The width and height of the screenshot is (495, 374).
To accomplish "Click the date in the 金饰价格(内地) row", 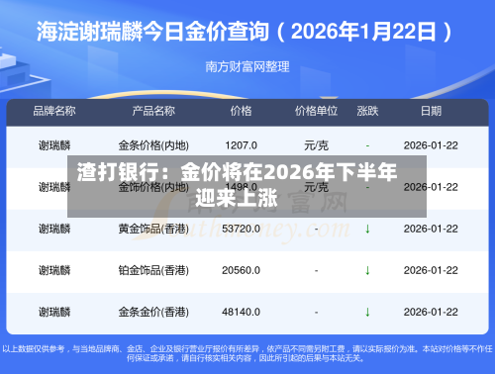I will point(431,187).
